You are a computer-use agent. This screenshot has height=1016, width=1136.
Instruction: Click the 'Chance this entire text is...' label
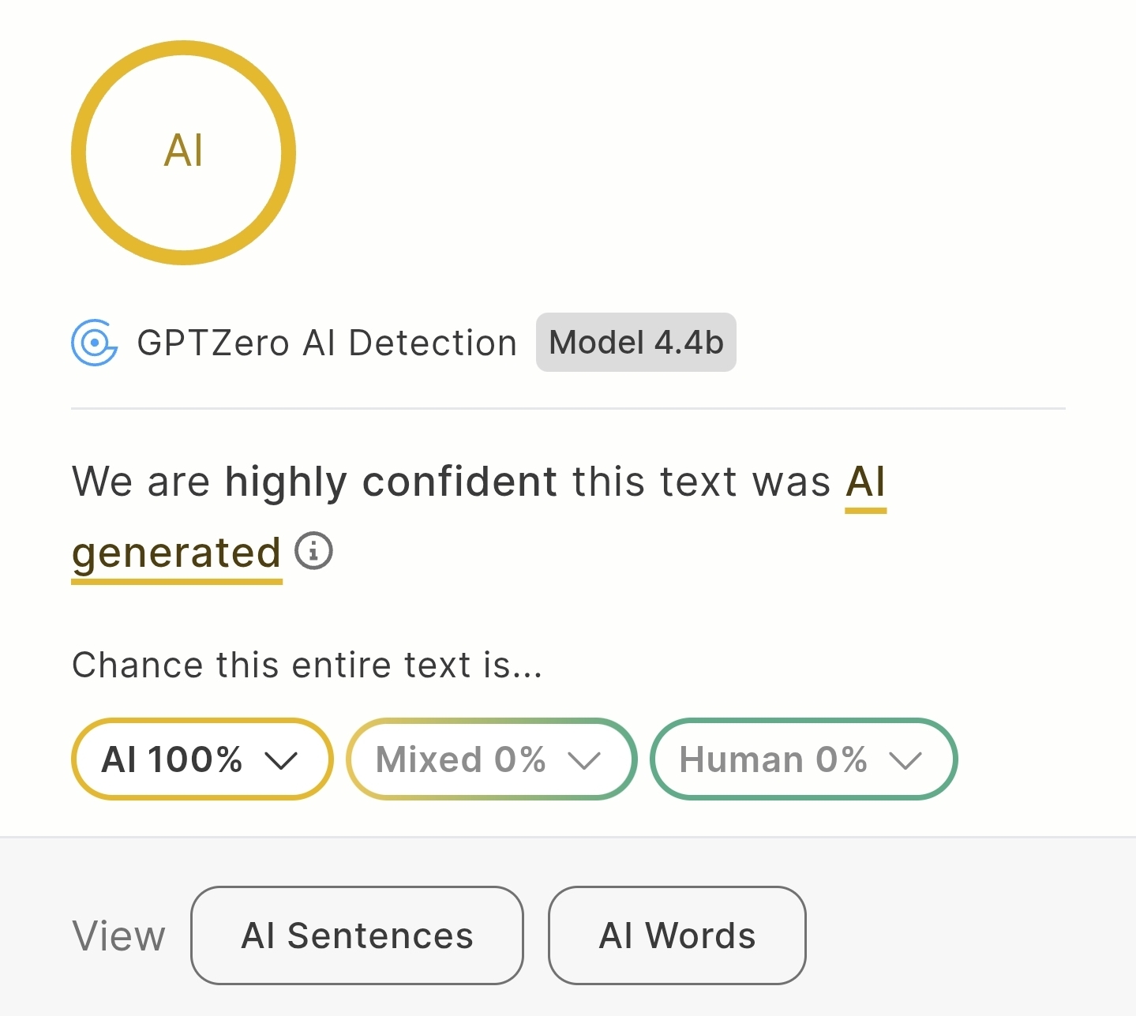pyautogui.click(x=307, y=665)
